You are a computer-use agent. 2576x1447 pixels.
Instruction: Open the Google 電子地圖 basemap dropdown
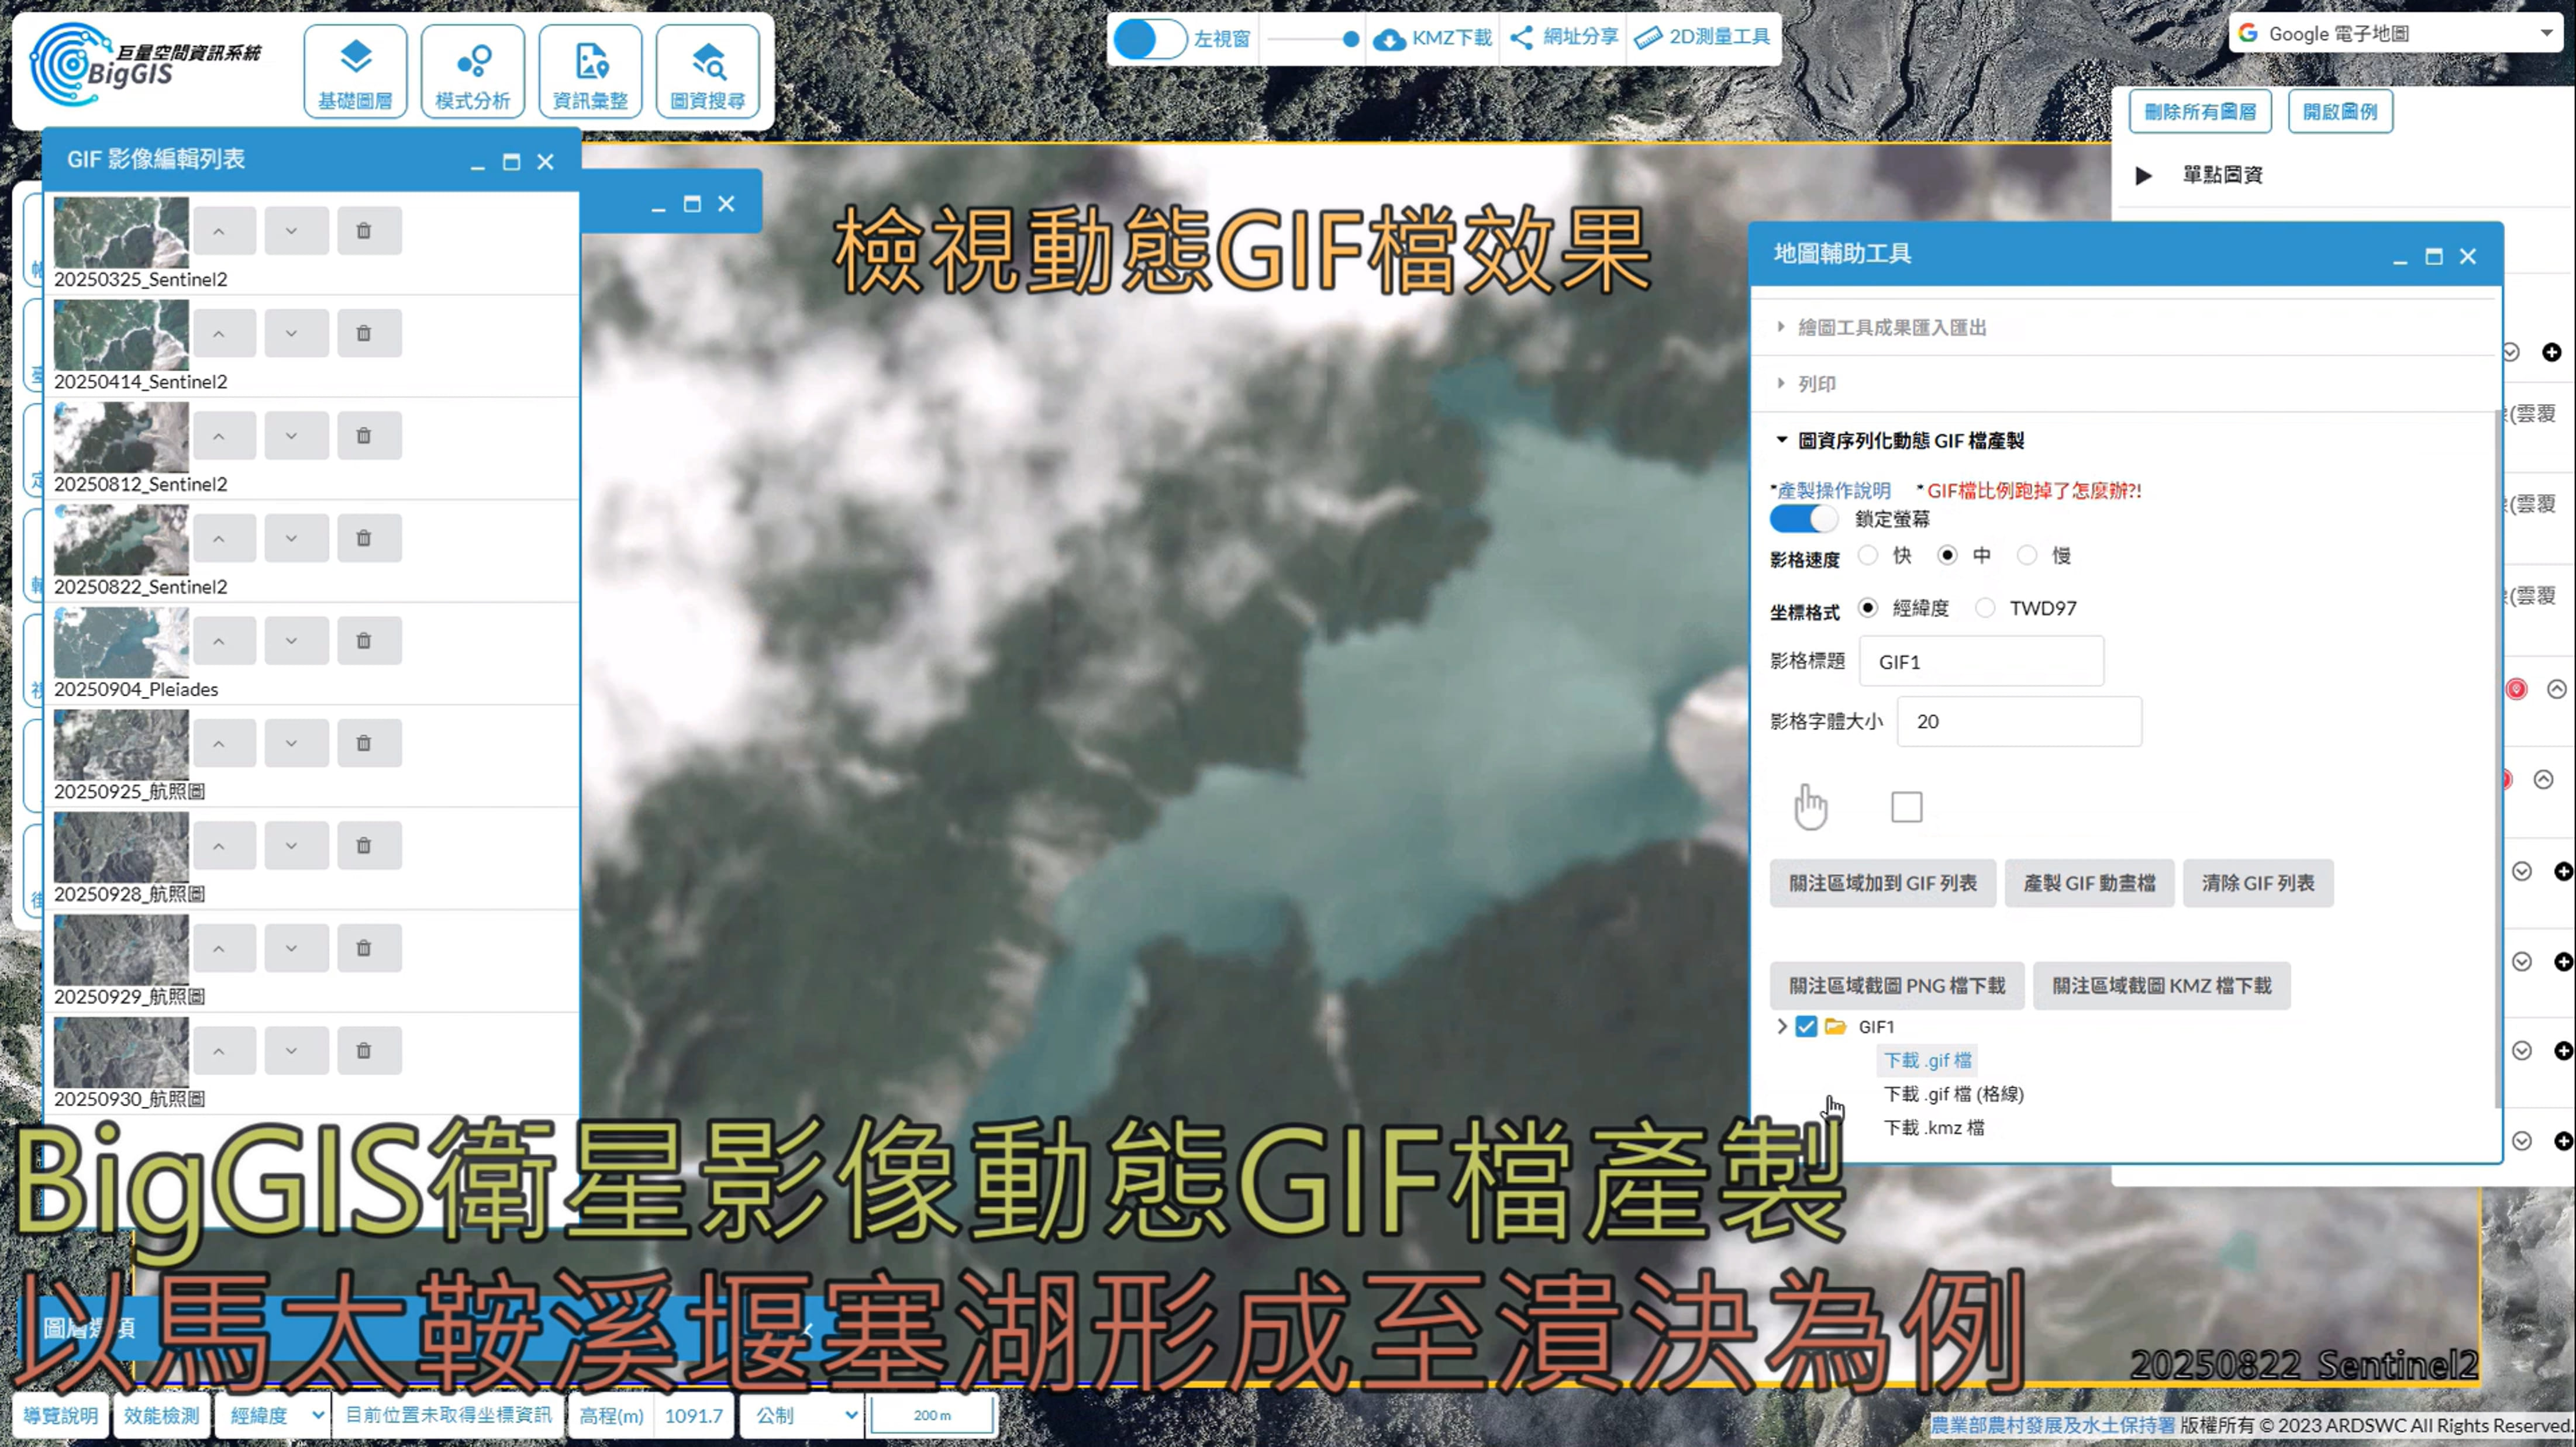[x=2395, y=34]
